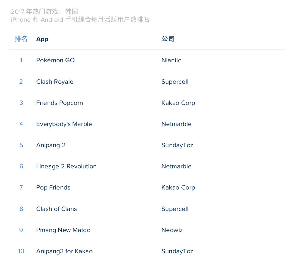Screen dimensions: 291x265
Task: Select Supercell beside Clash Royale
Action: coord(175,82)
